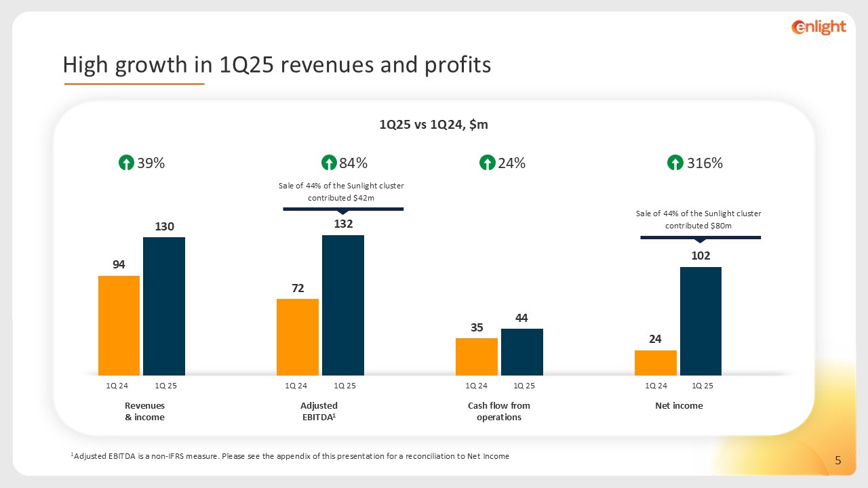Click the green up arrow beside 316%
Screen dimensions: 868x488
pyautogui.click(x=675, y=163)
